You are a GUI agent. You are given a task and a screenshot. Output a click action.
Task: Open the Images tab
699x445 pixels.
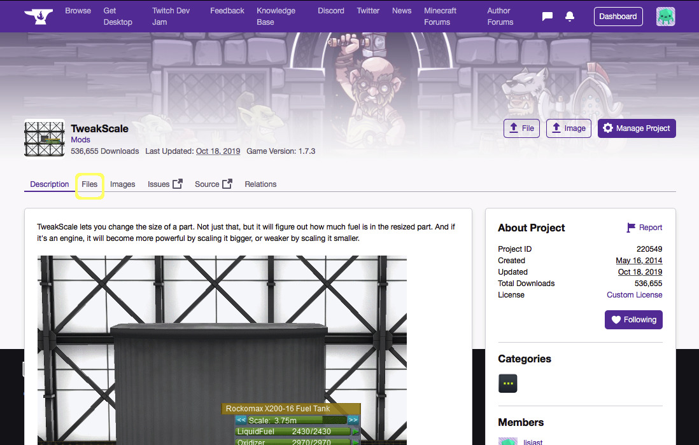click(x=123, y=184)
